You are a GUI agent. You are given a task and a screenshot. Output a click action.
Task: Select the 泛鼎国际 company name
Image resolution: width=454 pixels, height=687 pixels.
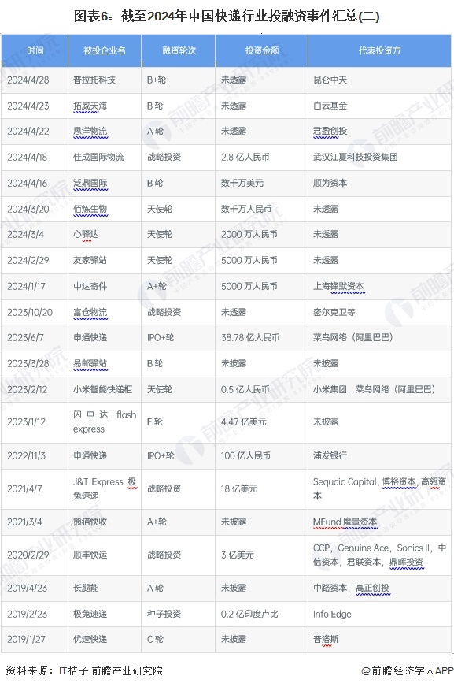pyautogui.click(x=90, y=183)
